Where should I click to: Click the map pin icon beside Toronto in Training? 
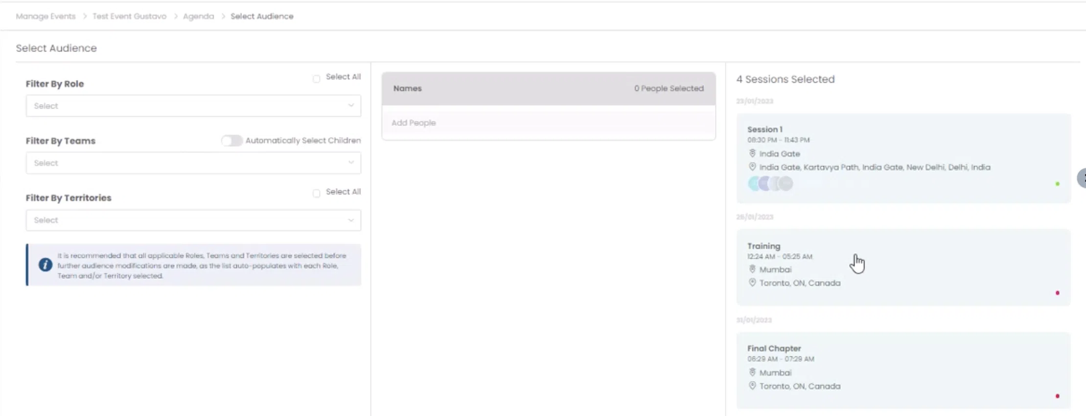pos(752,283)
